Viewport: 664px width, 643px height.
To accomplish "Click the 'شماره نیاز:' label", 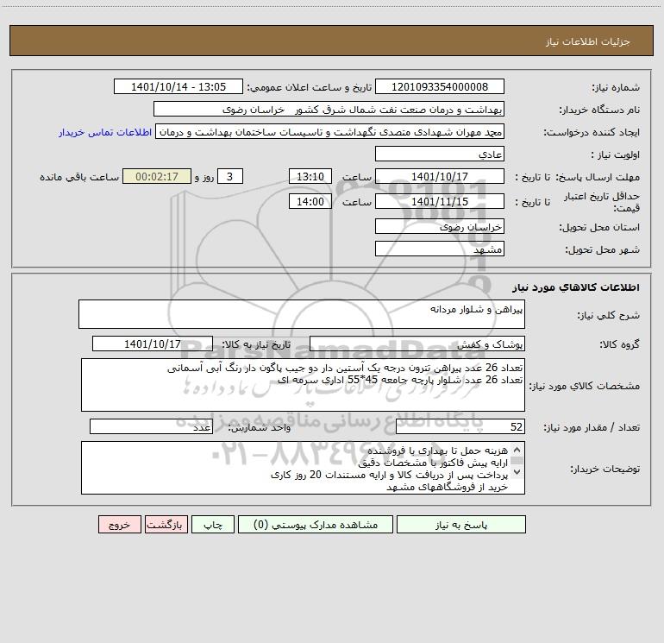I will 616,88.
